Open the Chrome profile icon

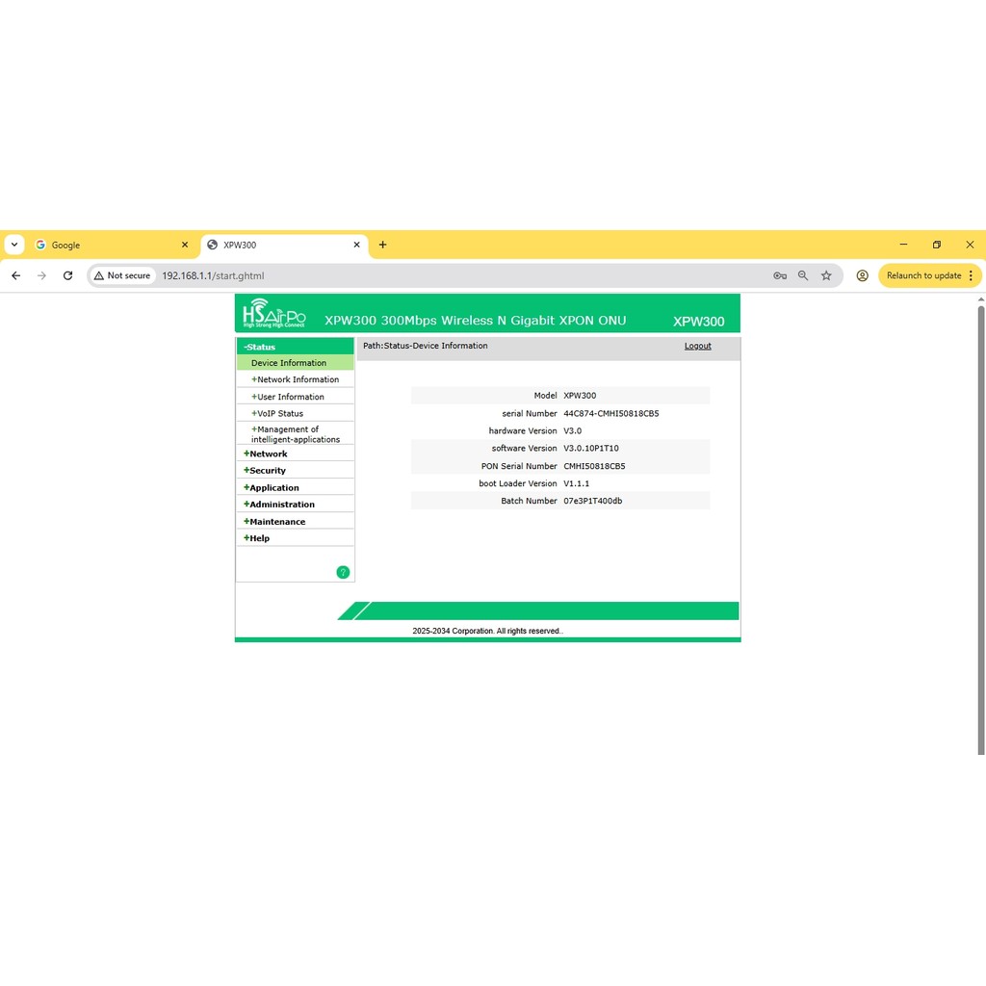(862, 275)
